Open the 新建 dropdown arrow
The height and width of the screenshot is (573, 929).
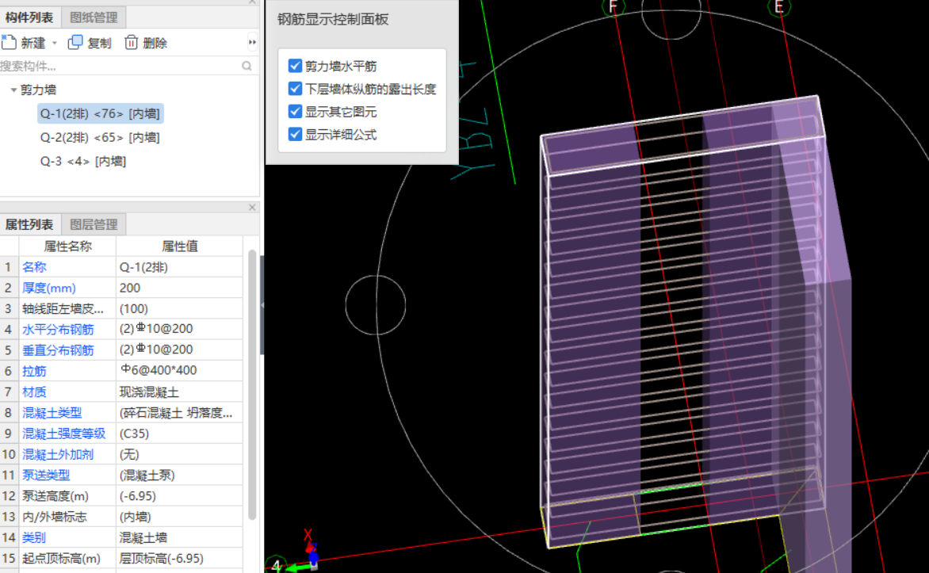(55, 43)
